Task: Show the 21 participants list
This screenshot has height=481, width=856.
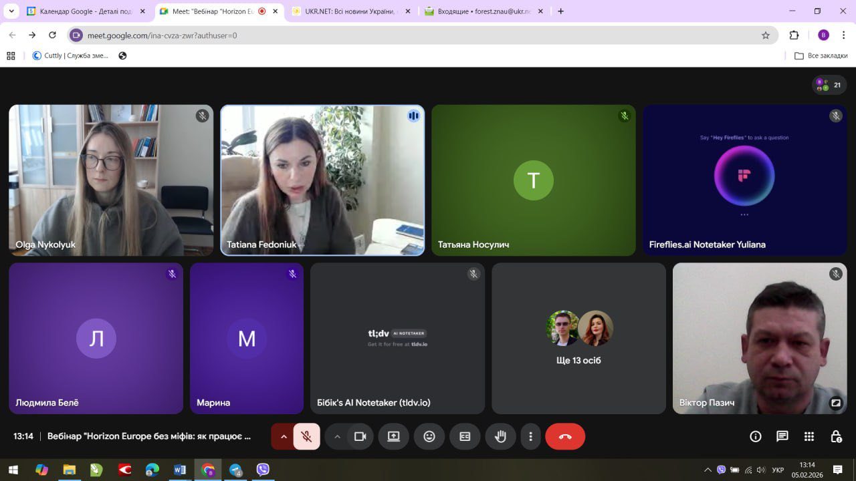Action: click(x=829, y=85)
